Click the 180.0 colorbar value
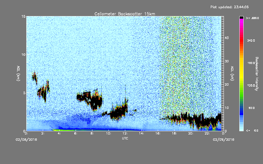The width and height of the screenshot is (263, 164). 251,63
